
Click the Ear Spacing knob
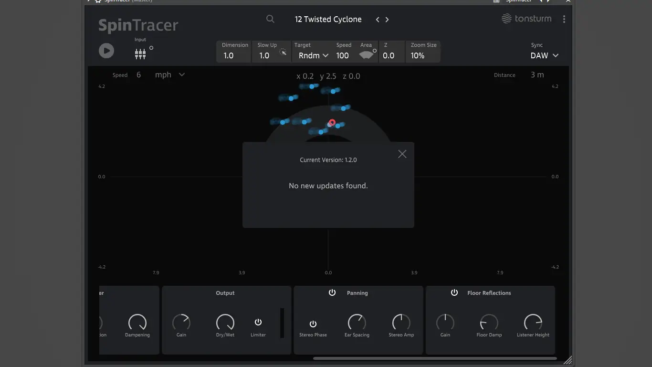tap(357, 323)
